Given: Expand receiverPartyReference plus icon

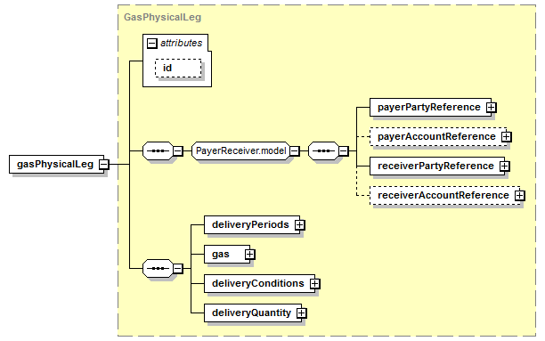Looking at the screenshot, I should [x=504, y=166].
